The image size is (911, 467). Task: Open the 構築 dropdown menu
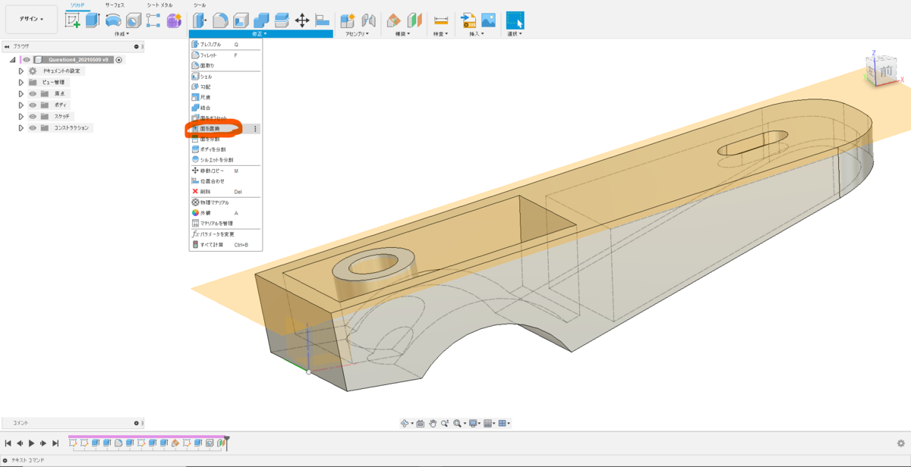[x=402, y=34]
